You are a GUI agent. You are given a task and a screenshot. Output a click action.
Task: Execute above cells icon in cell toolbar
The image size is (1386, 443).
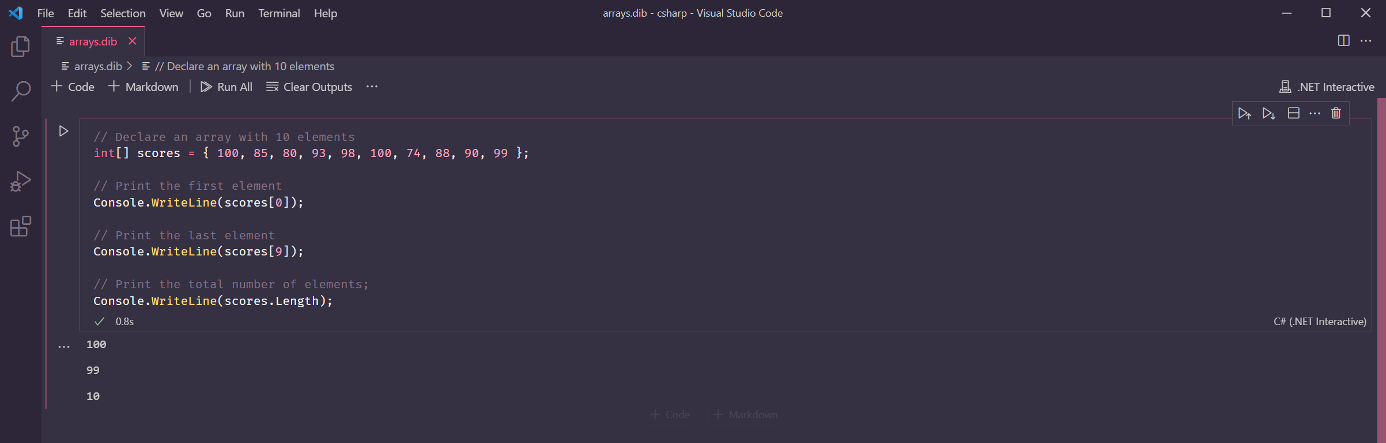point(1244,113)
